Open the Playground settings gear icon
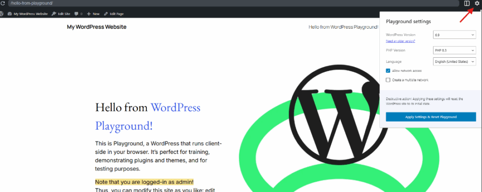482x192 pixels. [477, 3]
